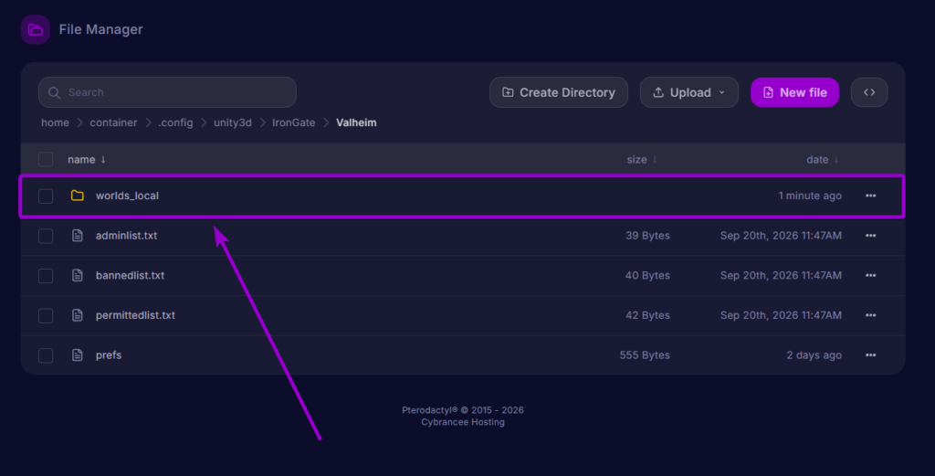
Task: Go to the .config breadcrumb
Action: [x=175, y=122]
